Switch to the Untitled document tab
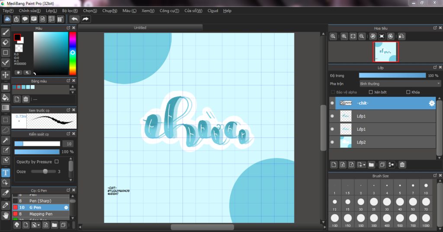This screenshot has width=443, height=232. pos(140,28)
